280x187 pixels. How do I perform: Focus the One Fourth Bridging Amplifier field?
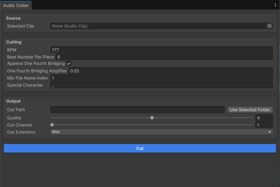pos(171,71)
